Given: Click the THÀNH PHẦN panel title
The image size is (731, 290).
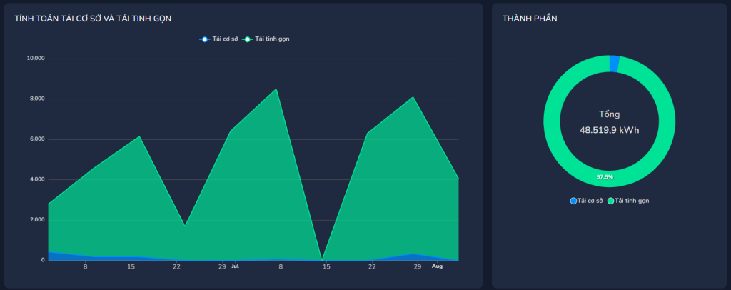Looking at the screenshot, I should (x=529, y=18).
